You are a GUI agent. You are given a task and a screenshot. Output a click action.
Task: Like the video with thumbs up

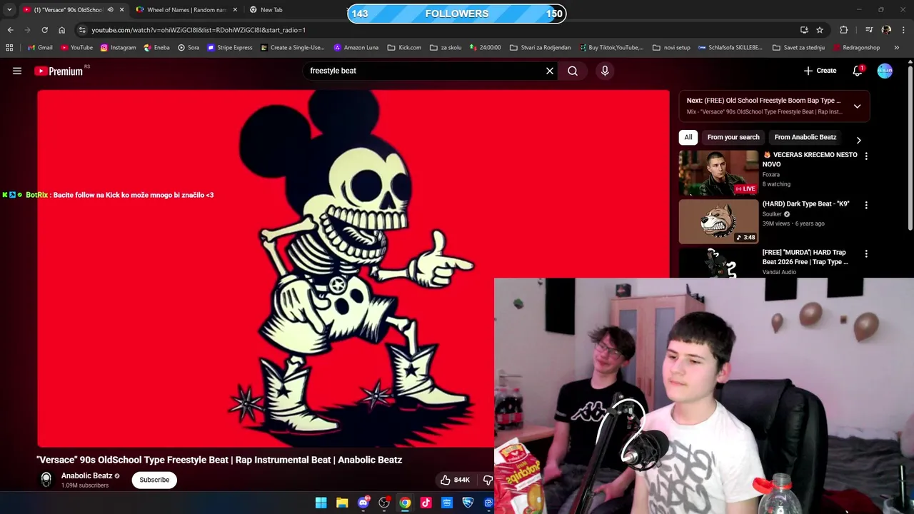tap(455, 480)
